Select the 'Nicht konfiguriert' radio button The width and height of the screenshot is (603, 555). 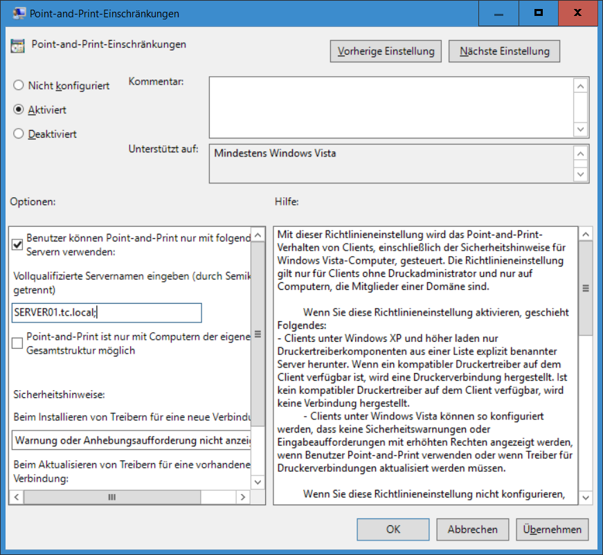(19, 86)
